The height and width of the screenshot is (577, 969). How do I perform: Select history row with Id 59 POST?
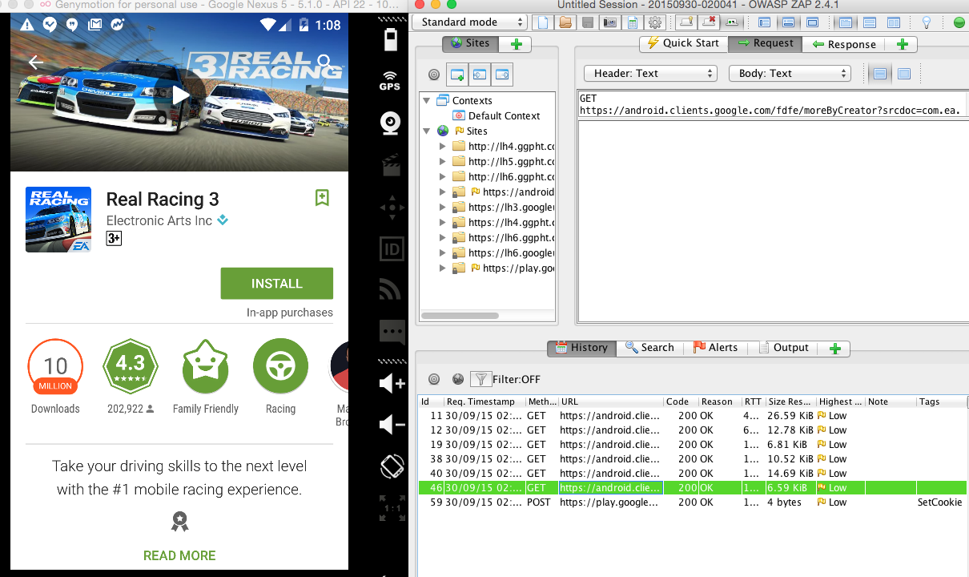coord(693,502)
